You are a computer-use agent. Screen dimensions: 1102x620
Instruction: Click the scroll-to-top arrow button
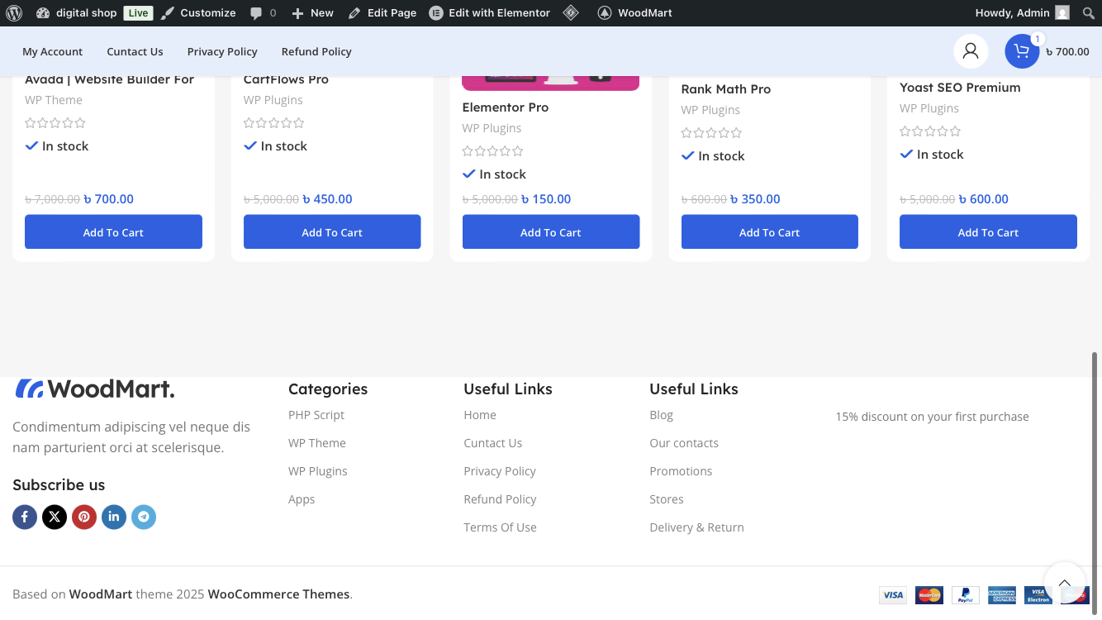(1064, 582)
